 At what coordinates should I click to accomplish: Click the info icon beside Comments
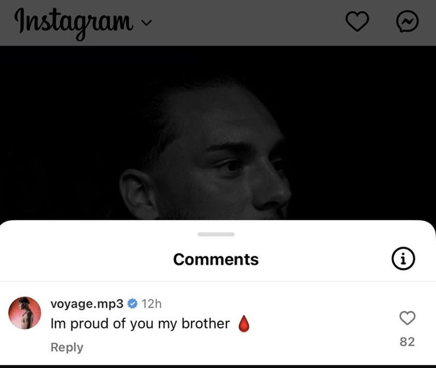(x=403, y=259)
